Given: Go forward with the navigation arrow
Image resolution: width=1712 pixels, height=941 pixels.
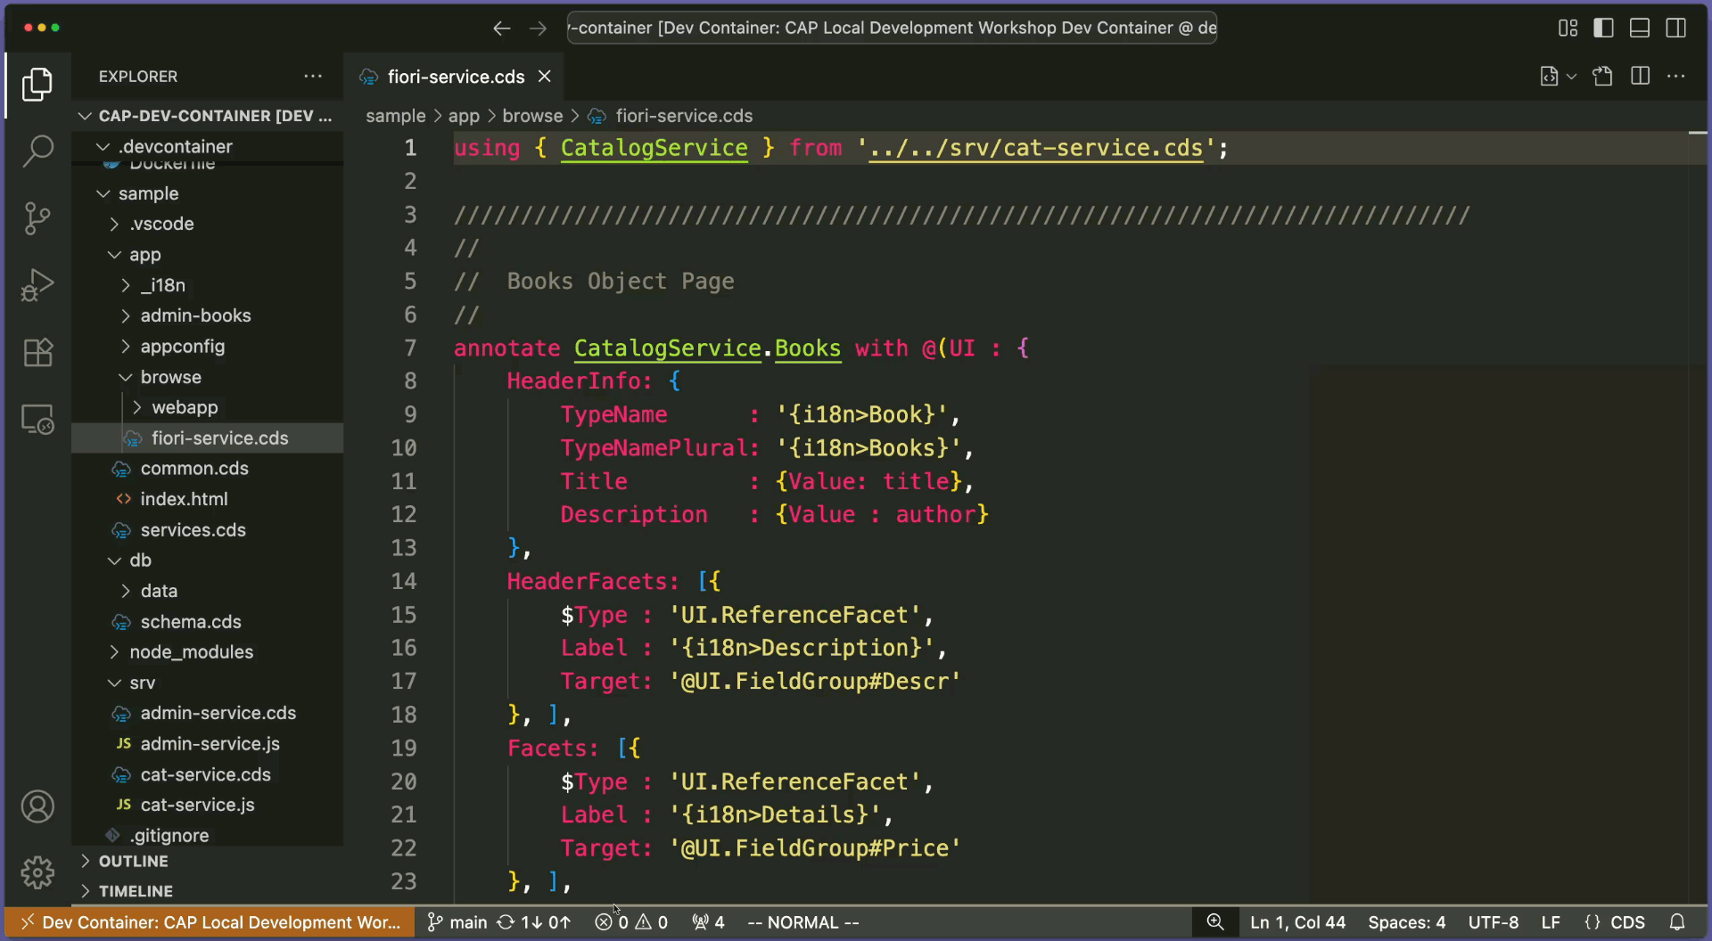Looking at the screenshot, I should pos(538,29).
